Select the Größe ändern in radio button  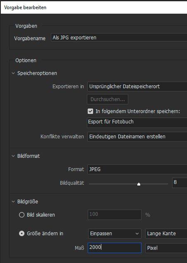coord(22,234)
